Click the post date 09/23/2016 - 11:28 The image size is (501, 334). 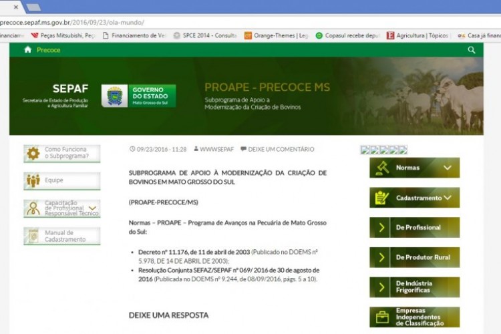pos(162,149)
